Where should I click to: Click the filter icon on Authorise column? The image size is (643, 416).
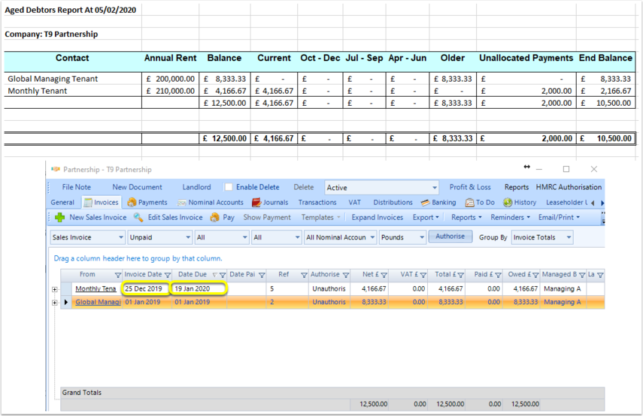pos(346,275)
